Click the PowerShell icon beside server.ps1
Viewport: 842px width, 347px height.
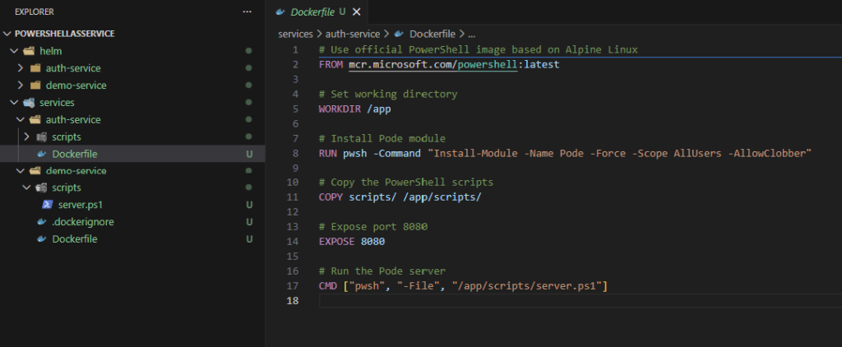pyautogui.click(x=49, y=205)
